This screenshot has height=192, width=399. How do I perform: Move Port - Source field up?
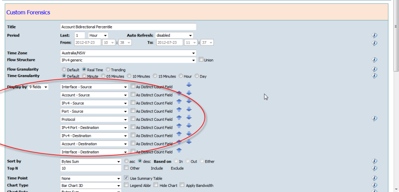coord(179,109)
